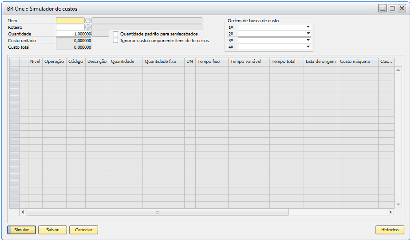Screen dimensions: 411x241
Task: Focus the Quantidade input field
Action: tap(74, 34)
